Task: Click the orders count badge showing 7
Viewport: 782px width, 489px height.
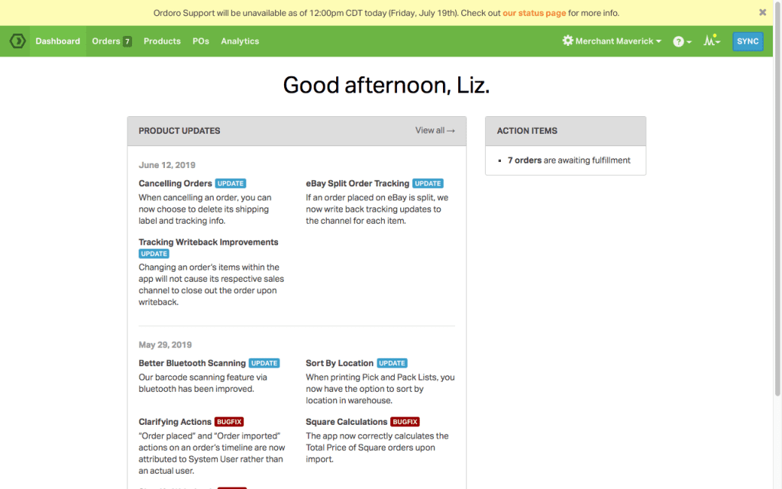Action: click(x=128, y=41)
